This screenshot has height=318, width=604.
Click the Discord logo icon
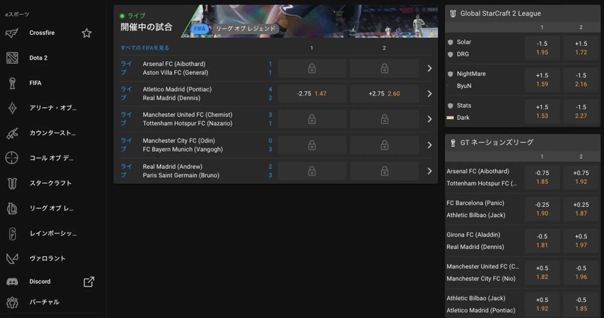click(12, 281)
